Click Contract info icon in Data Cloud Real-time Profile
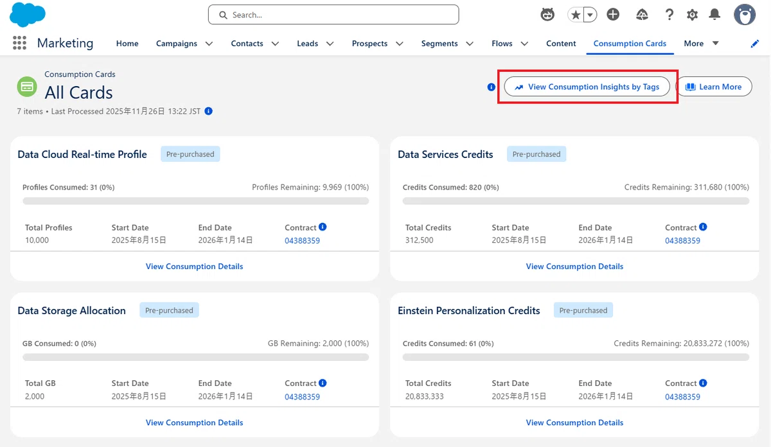This screenshot has width=771, height=447. [323, 227]
